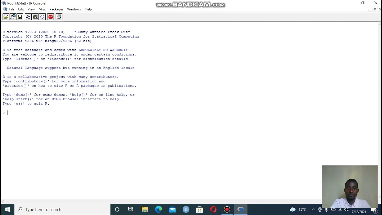382x215 pixels.
Task: Click the Meet Now camera tray icon
Action: point(320,210)
